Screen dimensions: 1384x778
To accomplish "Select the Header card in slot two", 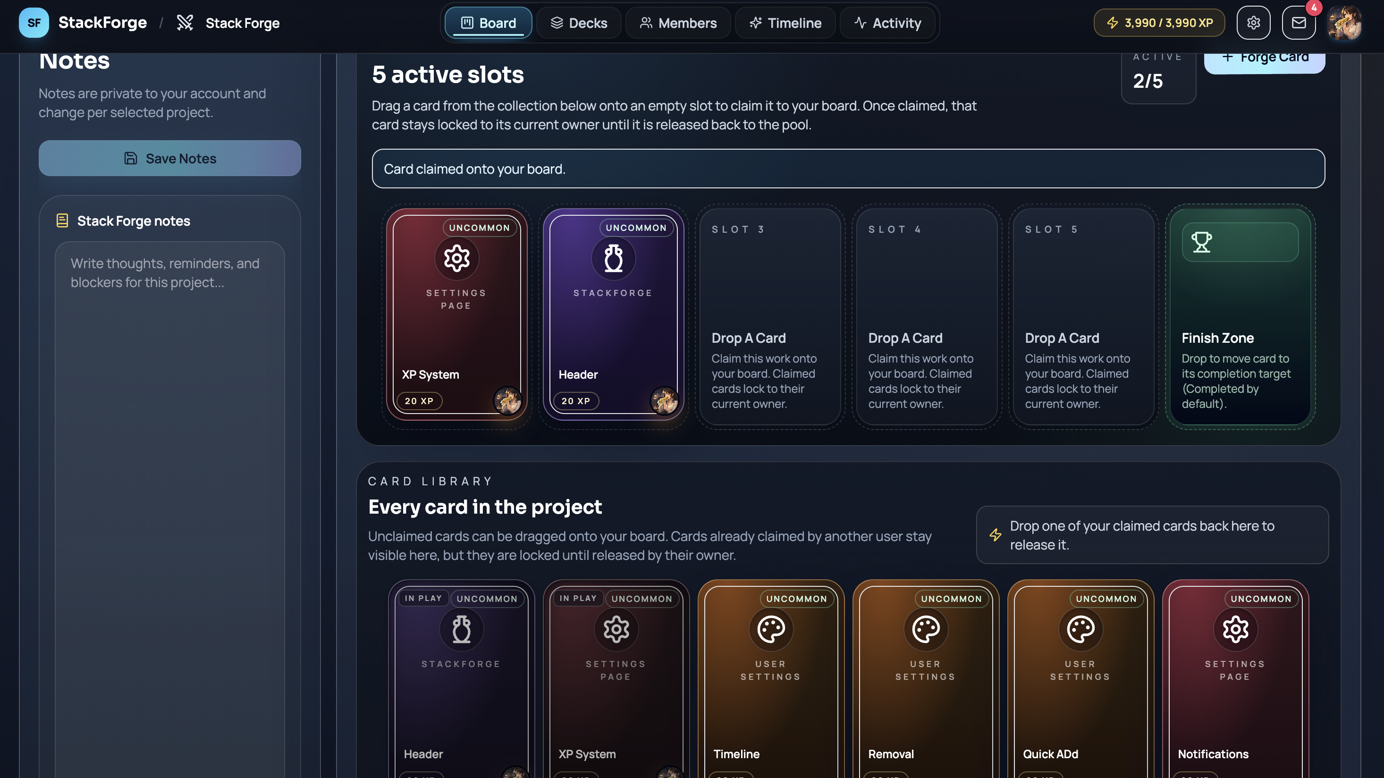I will 613,314.
